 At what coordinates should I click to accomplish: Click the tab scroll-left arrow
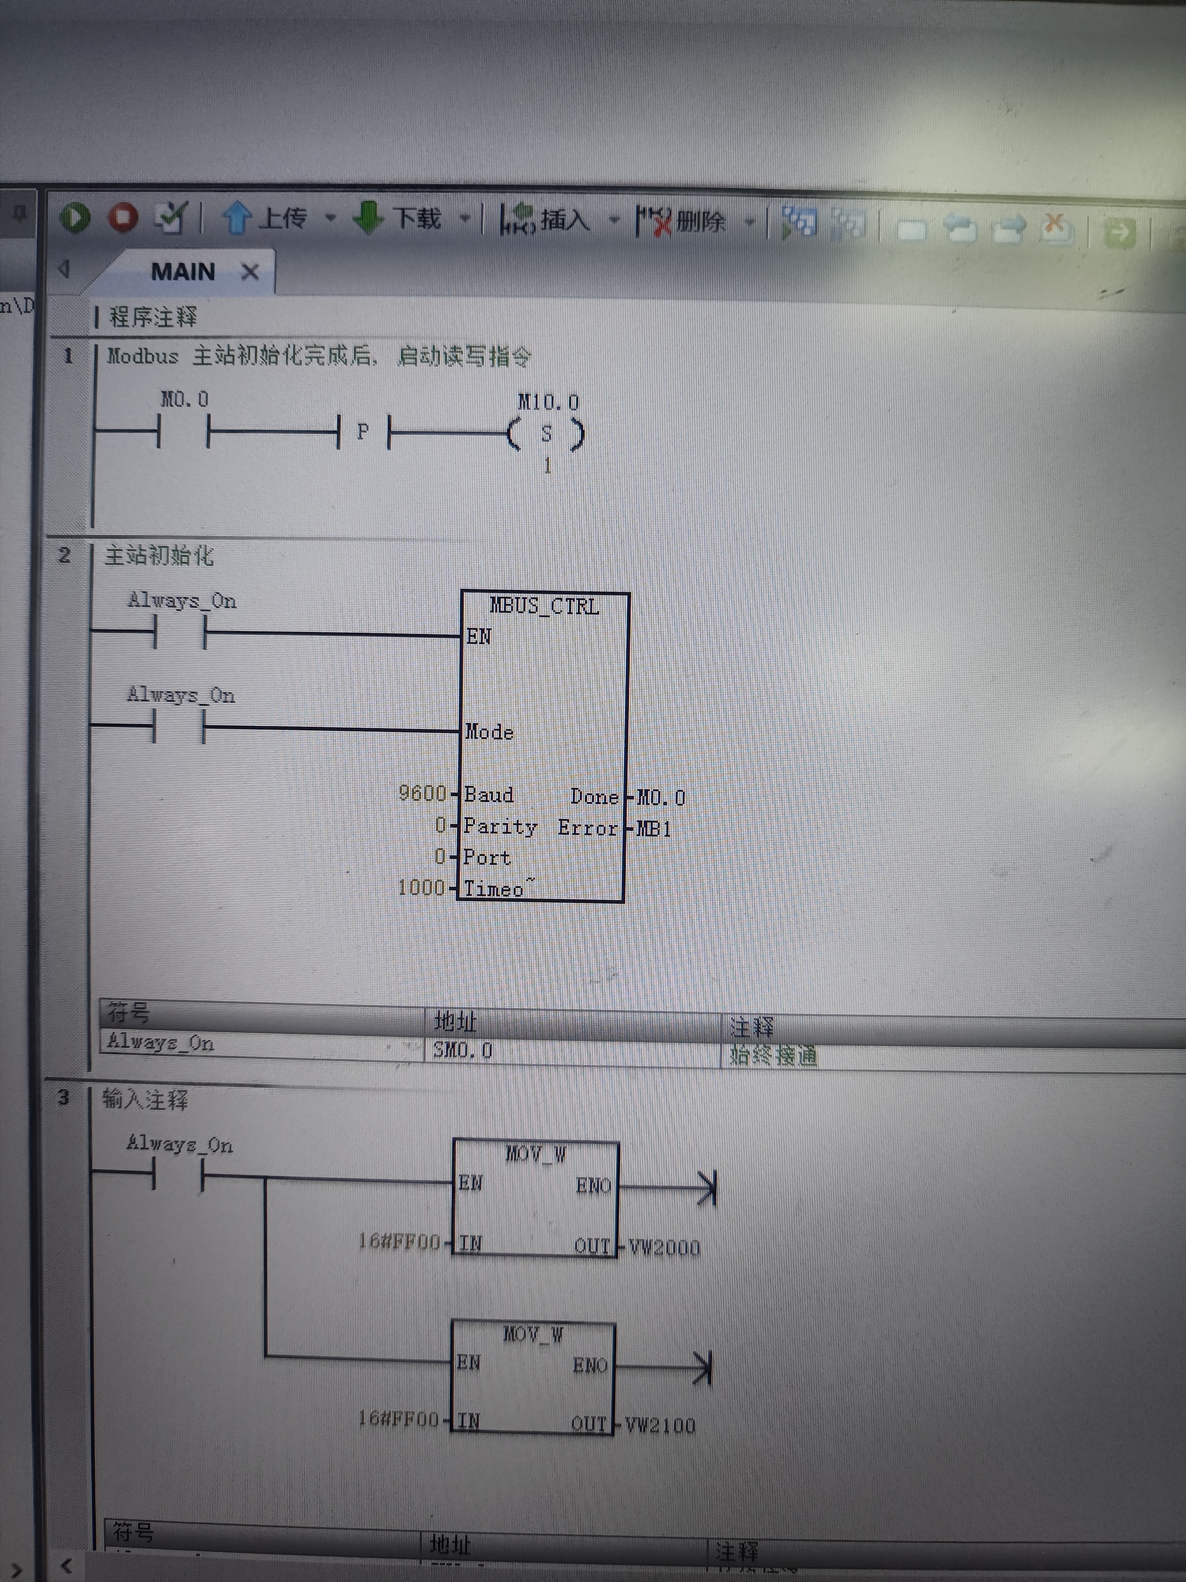(x=64, y=269)
